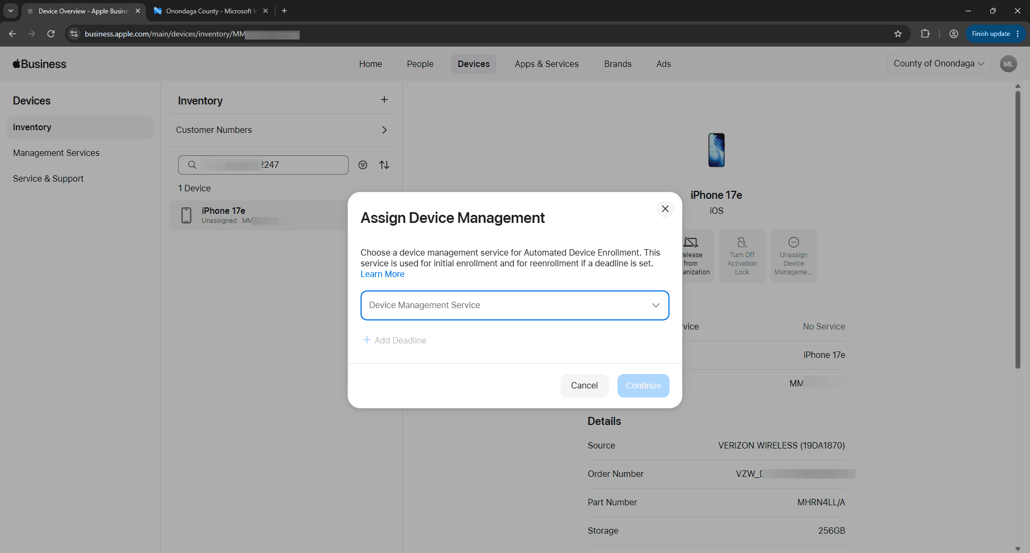Viewport: 1030px width, 553px height.
Task: Go back in browser history
Action: [x=12, y=34]
